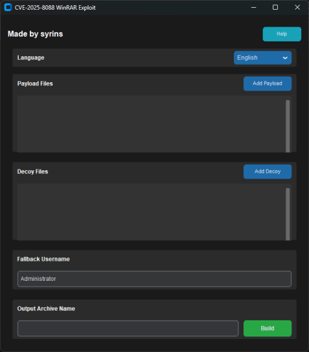Open the Help dialog
The image size is (309, 352).
tap(282, 34)
